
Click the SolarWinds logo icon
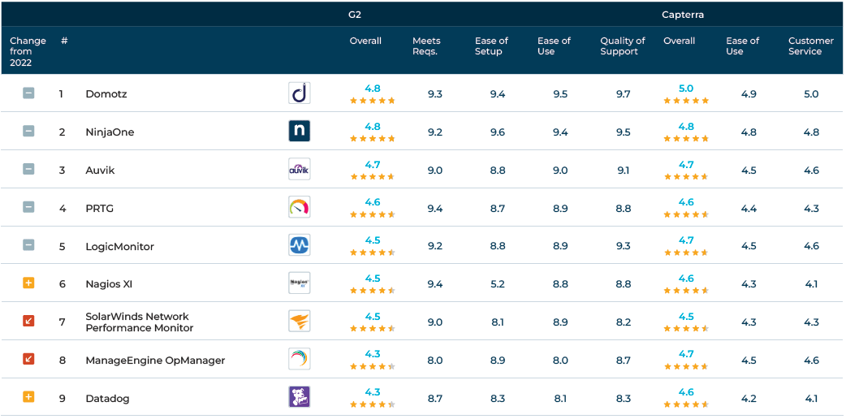click(299, 322)
